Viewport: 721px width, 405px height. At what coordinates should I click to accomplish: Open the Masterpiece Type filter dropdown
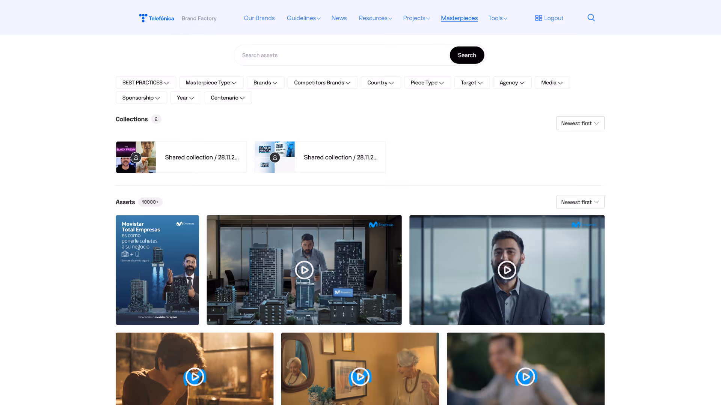pyautogui.click(x=211, y=82)
